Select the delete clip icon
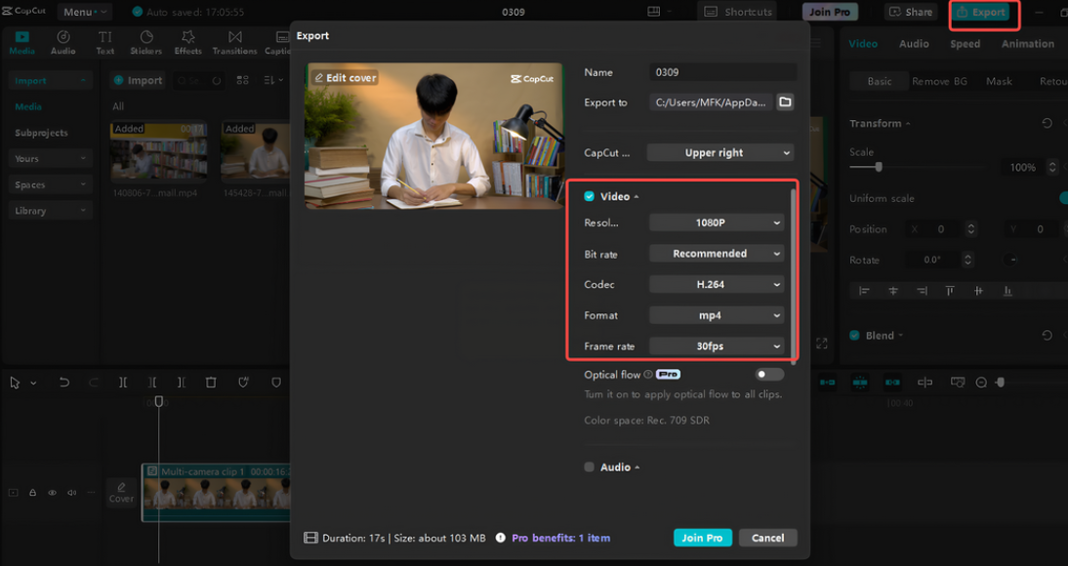This screenshot has height=566, width=1068. [x=211, y=383]
